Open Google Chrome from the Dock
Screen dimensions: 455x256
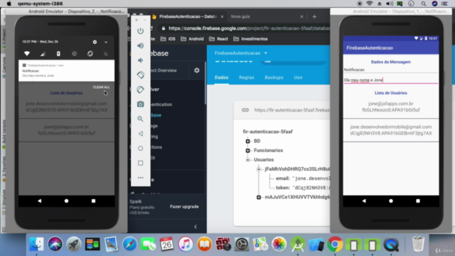(335, 244)
